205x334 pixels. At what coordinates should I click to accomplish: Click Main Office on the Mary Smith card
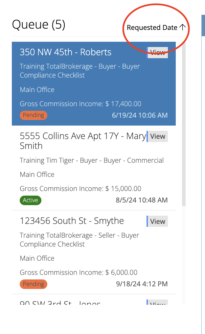pyautogui.click(x=37, y=175)
